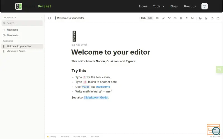223x139 pixels.
Task: Click the document template icon
Action: coord(200,18)
